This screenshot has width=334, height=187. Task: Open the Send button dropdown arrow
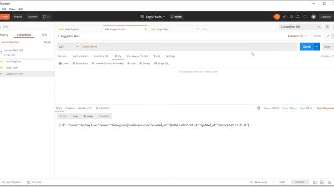point(317,47)
